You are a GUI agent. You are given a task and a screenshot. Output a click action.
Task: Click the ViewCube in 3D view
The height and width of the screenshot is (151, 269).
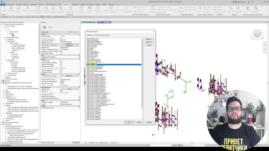(257, 34)
